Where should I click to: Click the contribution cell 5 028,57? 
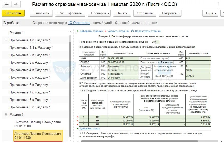198,125
